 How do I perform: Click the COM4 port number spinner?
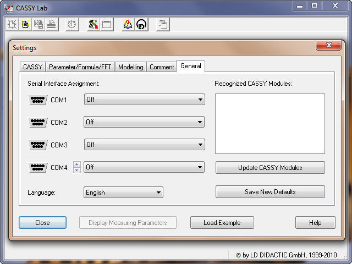click(77, 167)
